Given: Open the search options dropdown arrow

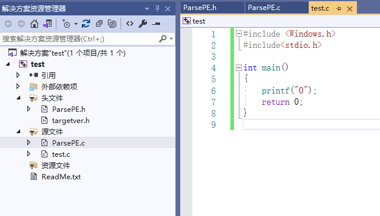Looking at the screenshot, I should tap(171, 38).
